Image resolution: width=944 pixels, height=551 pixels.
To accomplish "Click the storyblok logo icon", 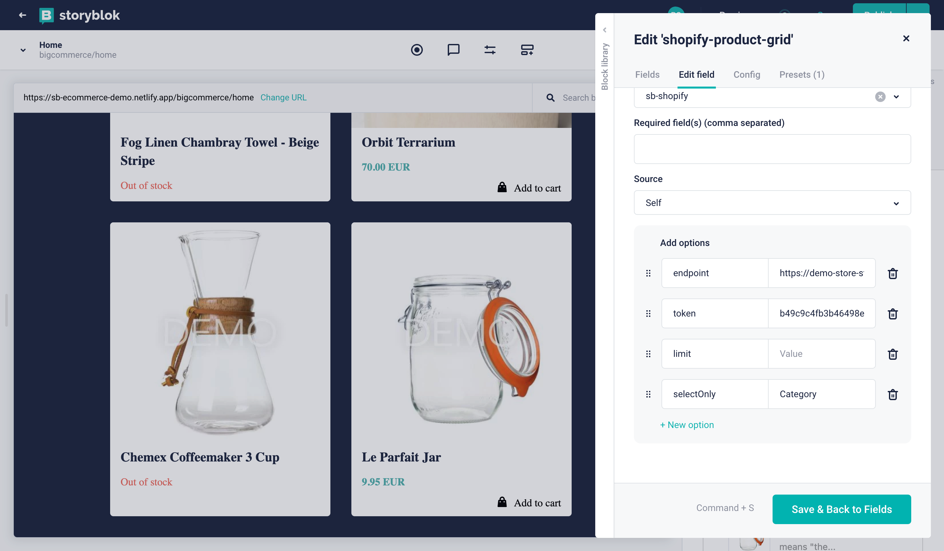I will point(47,15).
